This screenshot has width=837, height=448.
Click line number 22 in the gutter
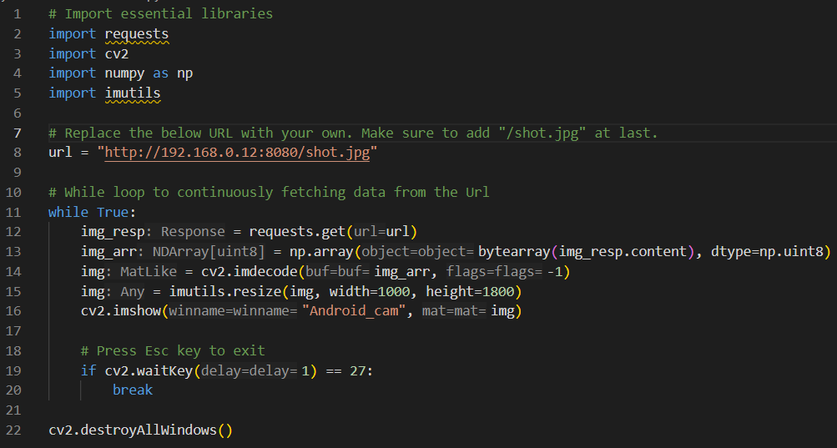pos(13,430)
